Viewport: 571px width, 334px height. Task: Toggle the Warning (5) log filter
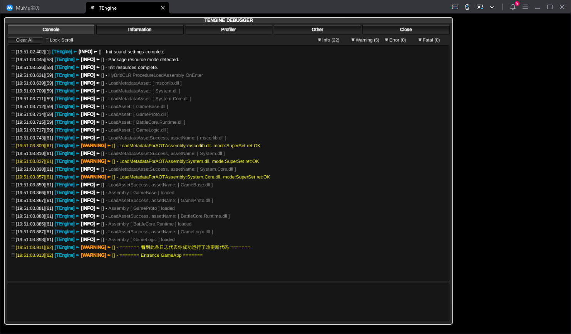[365, 40]
